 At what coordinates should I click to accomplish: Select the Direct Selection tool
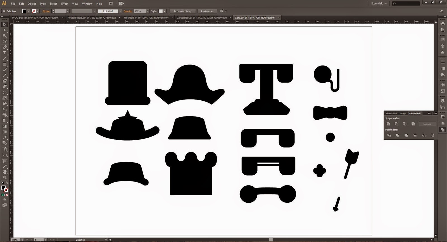click(4, 30)
